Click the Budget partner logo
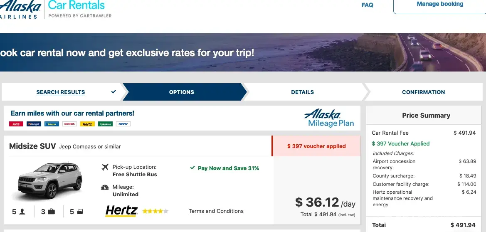Screen dimensions: 486x232 pos(34,124)
